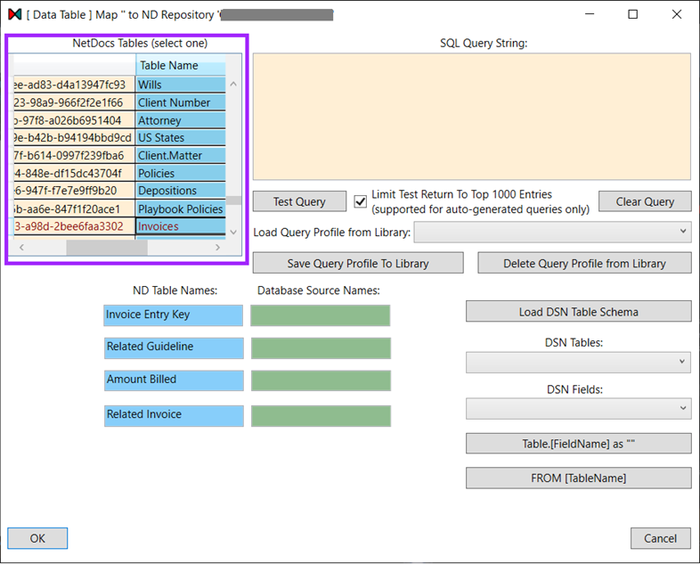Click the Related Guideline ND field
Viewport: 700px width, 564px height.
click(174, 347)
